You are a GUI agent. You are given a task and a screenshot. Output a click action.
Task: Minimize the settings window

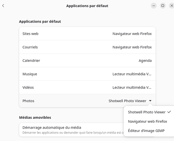tap(154, 6)
